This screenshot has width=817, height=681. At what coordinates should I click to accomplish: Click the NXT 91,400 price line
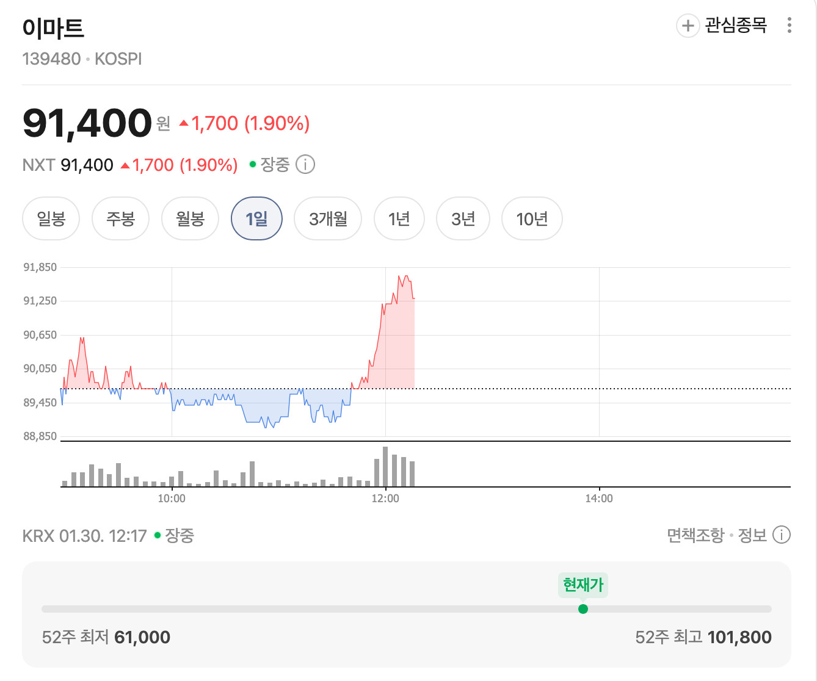coord(130,165)
